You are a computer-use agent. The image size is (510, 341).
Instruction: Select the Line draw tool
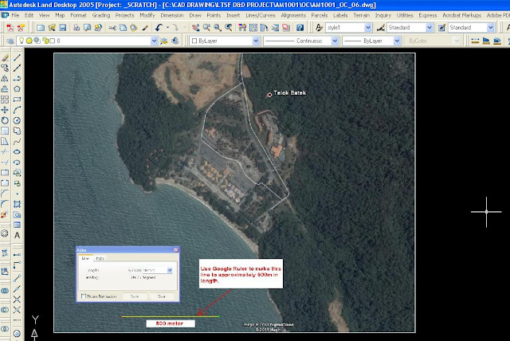click(17, 58)
